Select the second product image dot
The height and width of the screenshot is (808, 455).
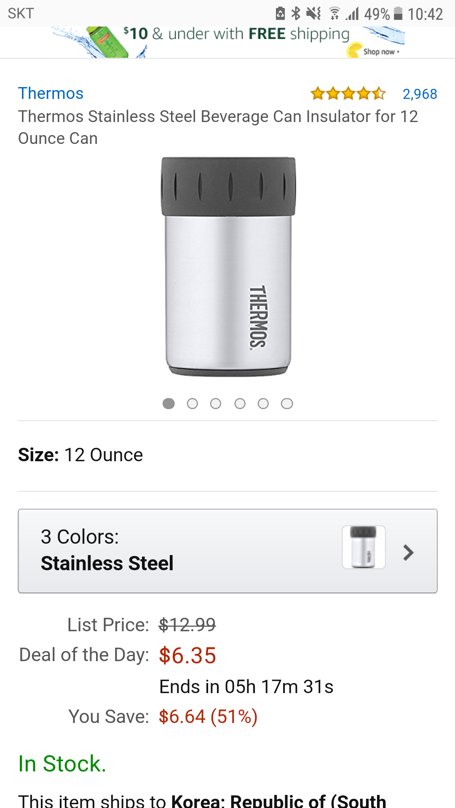(x=192, y=404)
